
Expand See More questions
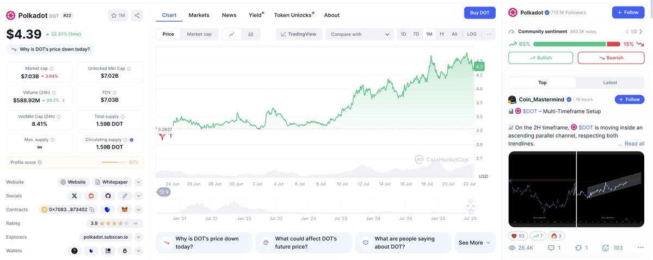tap(475, 243)
